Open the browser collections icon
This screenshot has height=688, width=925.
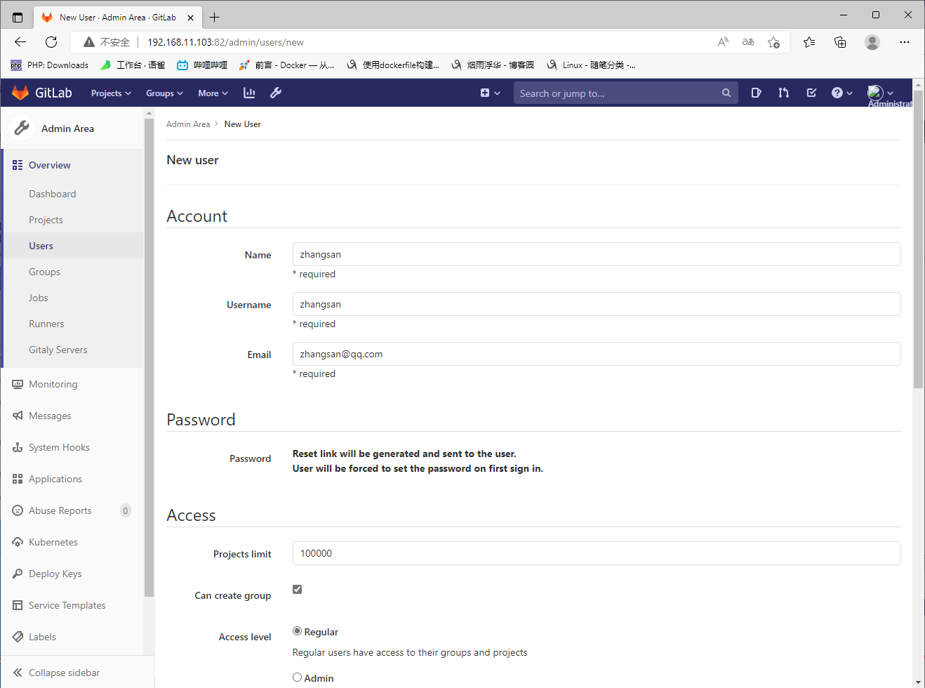point(840,42)
